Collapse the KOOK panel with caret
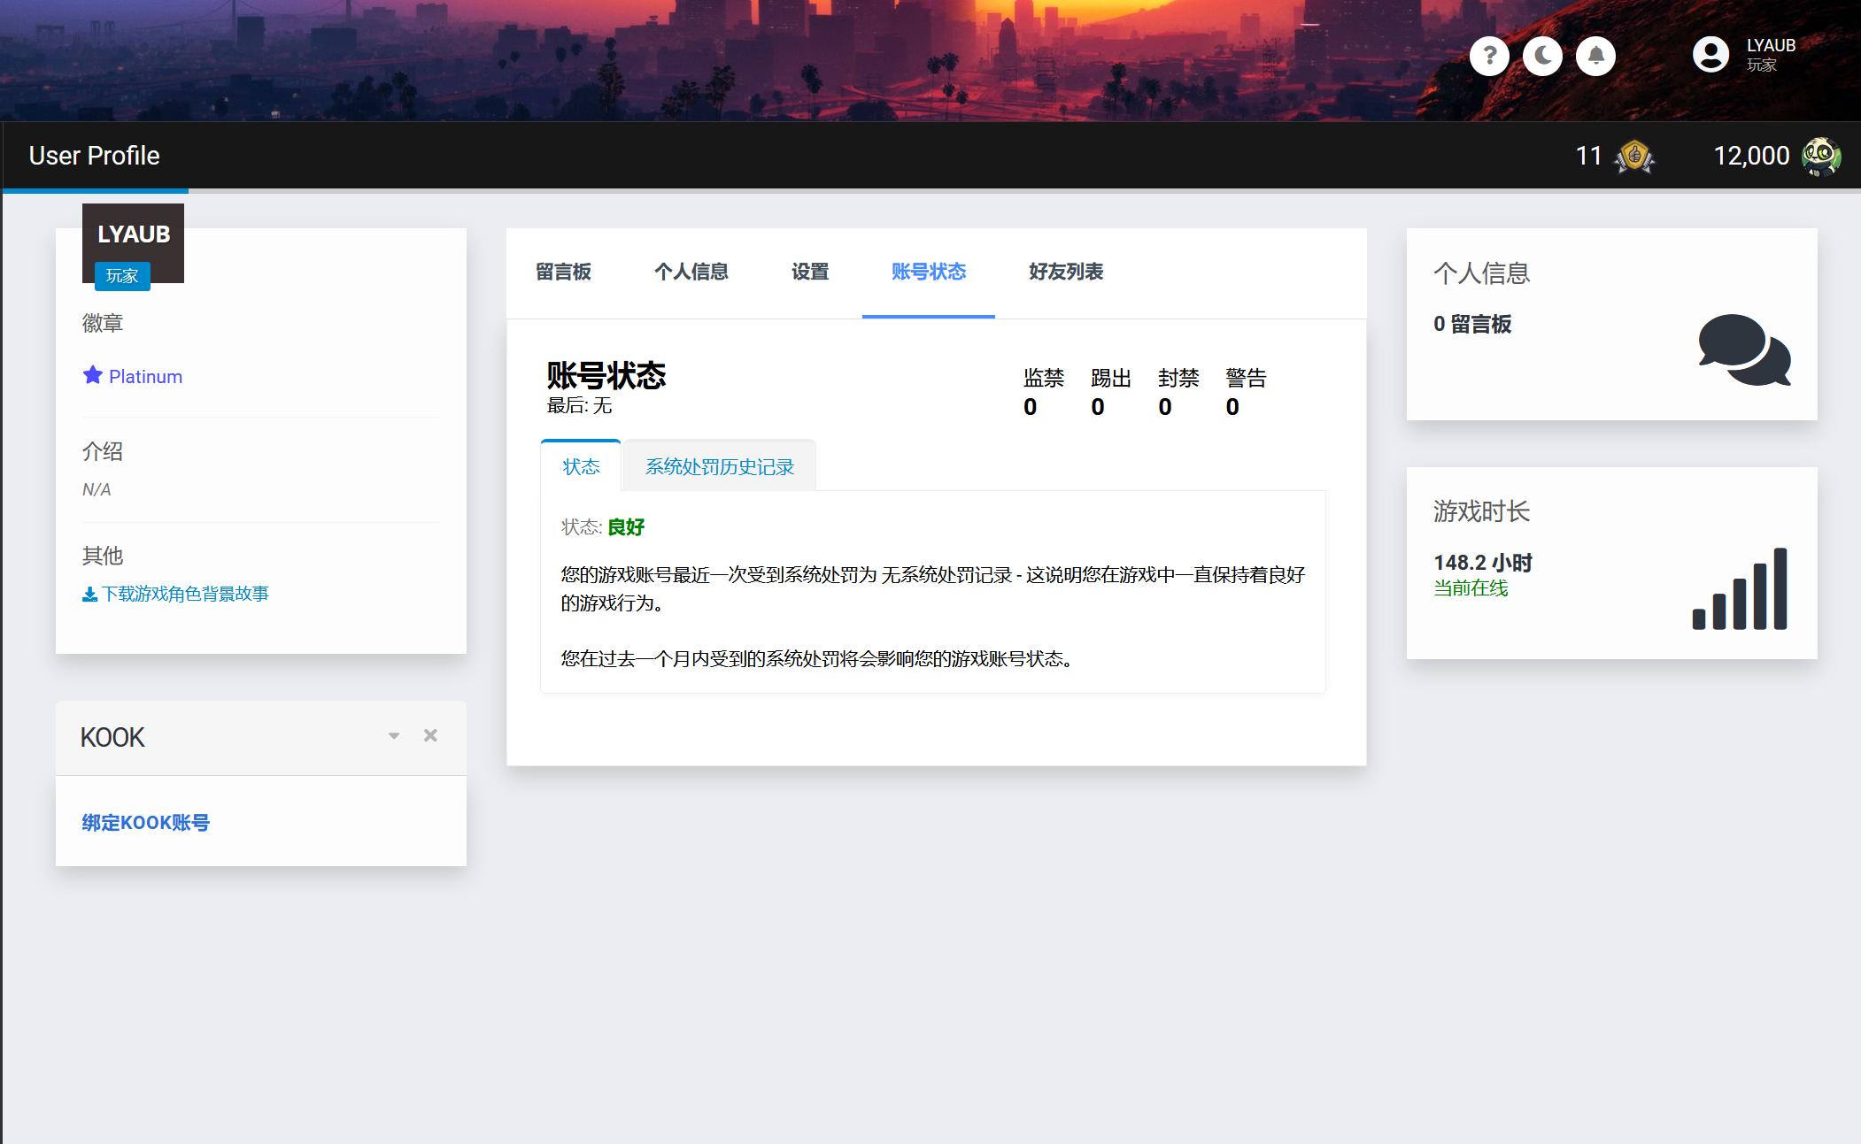Screen dimensions: 1861x1144 (394, 736)
